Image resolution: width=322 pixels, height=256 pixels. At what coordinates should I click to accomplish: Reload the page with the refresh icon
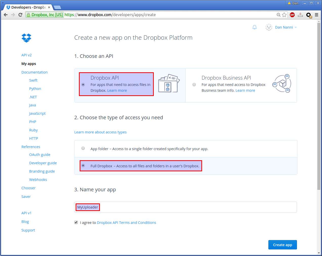pos(20,15)
